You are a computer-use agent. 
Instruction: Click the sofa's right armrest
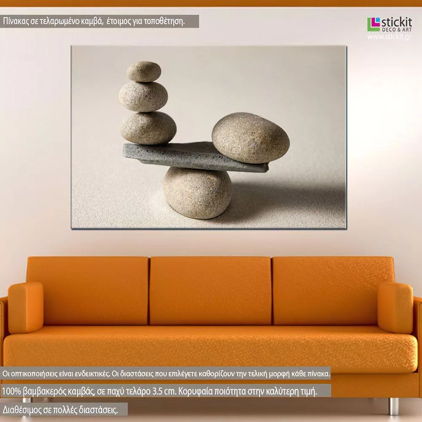coord(395,307)
